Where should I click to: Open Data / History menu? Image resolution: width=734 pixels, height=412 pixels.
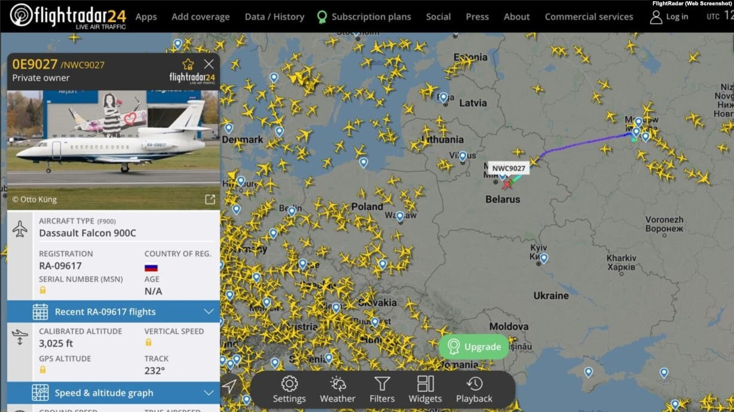click(x=274, y=17)
